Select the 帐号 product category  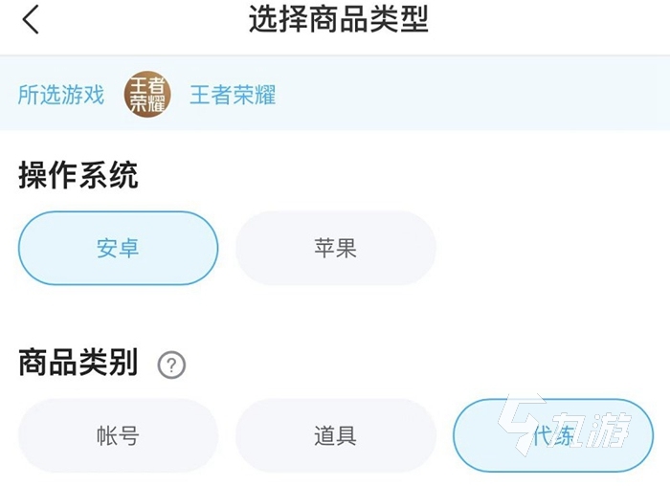point(118,436)
